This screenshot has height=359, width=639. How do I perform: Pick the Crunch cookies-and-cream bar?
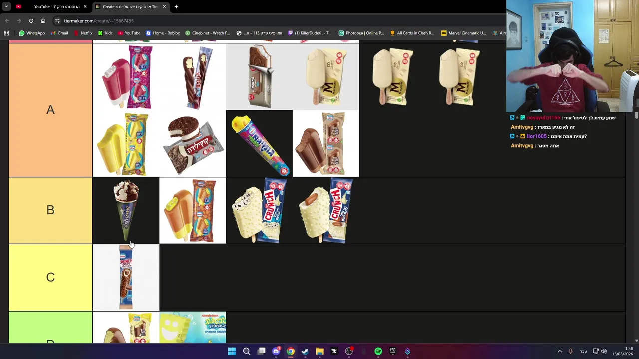point(259,210)
